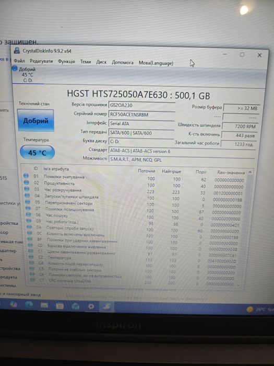Click the attribute list scroll up arrow
This screenshot has width=274, height=366.
pos(250,173)
